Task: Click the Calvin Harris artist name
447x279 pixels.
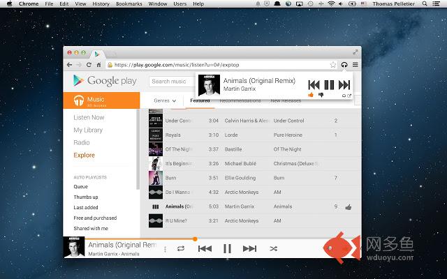Action: [247, 121]
